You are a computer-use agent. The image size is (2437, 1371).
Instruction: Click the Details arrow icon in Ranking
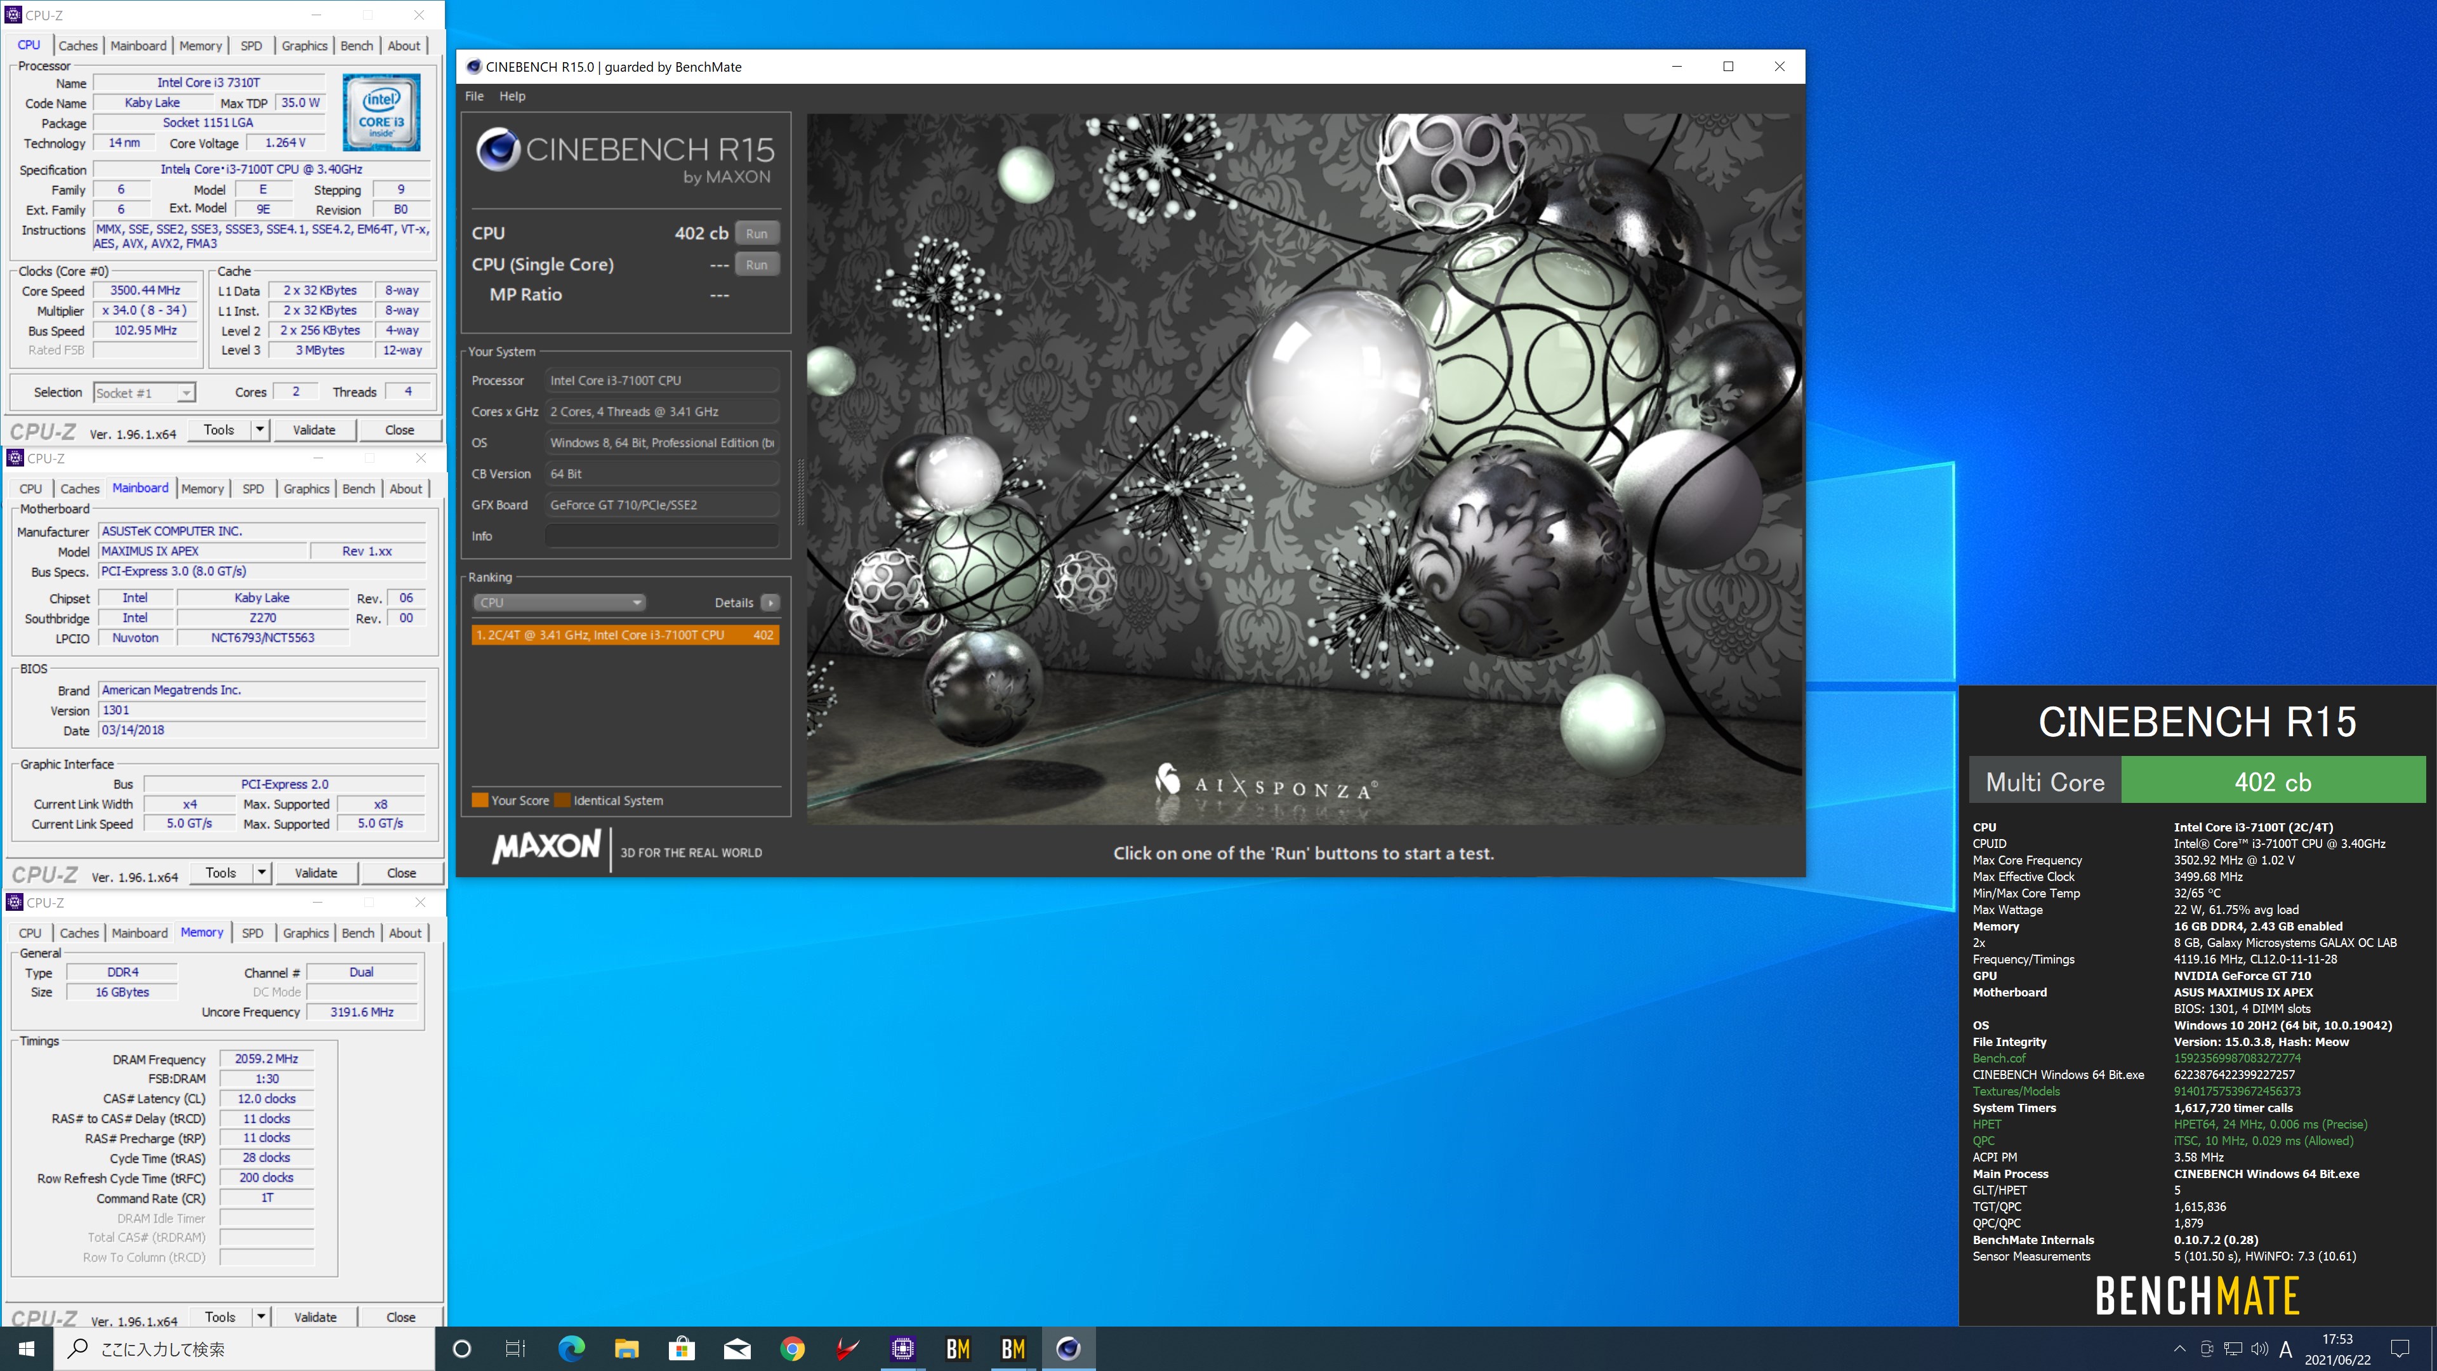pos(771,603)
